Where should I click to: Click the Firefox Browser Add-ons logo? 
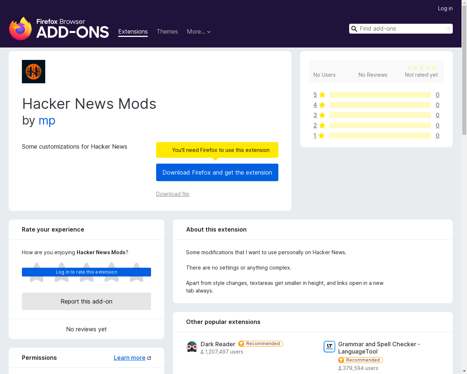(x=59, y=28)
